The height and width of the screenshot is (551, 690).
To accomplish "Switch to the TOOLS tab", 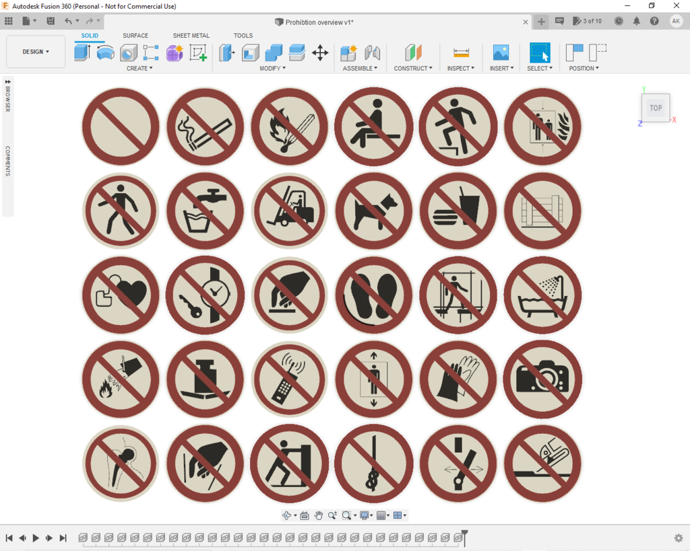I will coord(243,36).
